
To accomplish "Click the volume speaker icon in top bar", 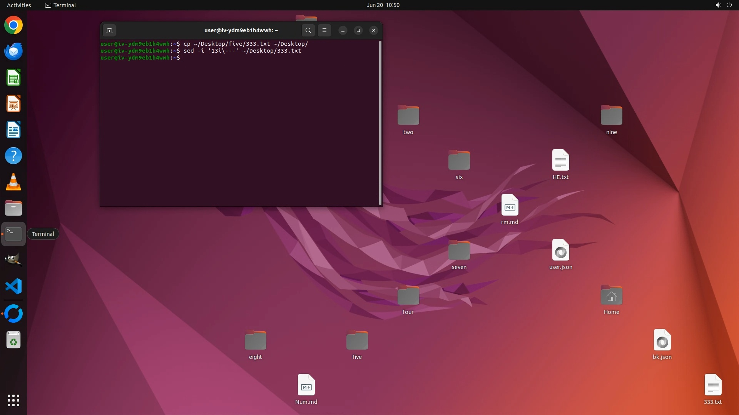I will click(x=718, y=5).
